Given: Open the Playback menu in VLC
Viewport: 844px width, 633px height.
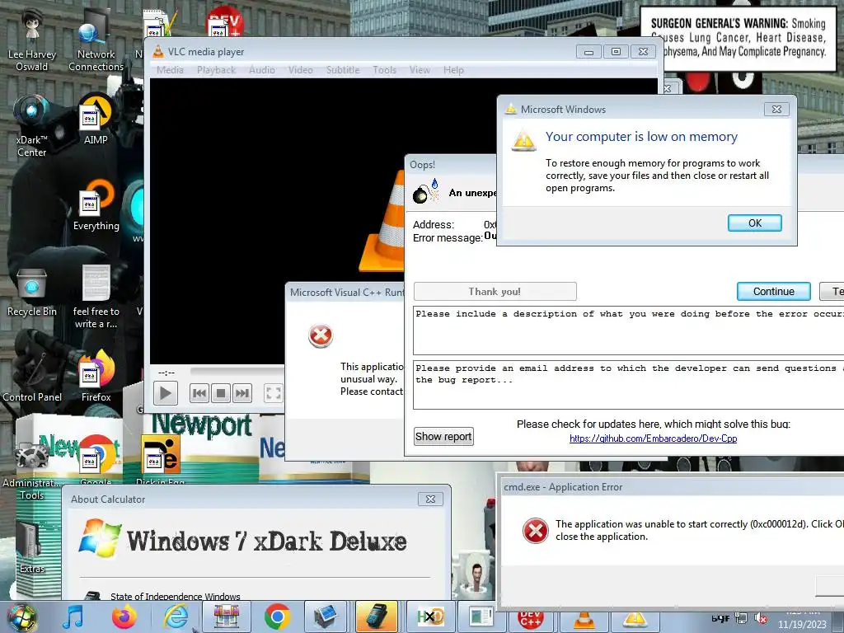Looking at the screenshot, I should (217, 70).
